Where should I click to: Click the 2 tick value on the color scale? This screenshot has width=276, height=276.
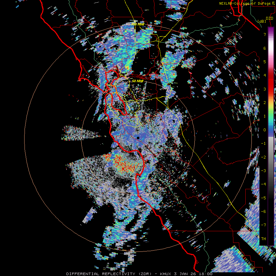265,103
